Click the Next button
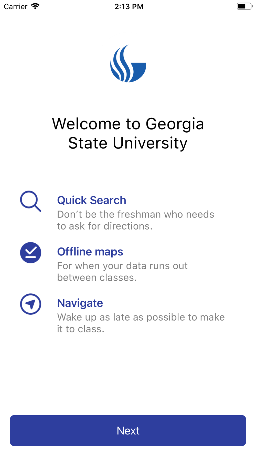256x456 pixels. point(128,430)
